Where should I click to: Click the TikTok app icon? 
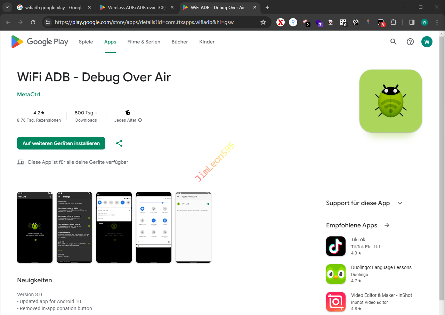click(335, 246)
